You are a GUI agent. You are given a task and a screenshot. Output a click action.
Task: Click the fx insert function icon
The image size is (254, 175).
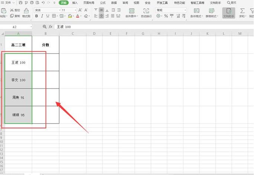point(51,27)
